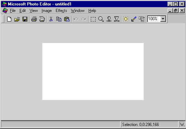Viewport: 186px width, 129px height.
Task: Click the Selection coordinates status text
Action: 141,125
